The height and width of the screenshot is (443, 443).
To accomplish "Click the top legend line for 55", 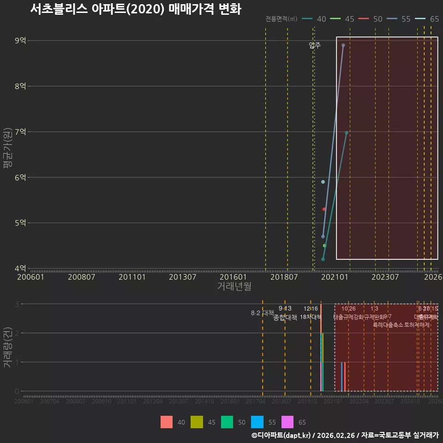I will (x=392, y=19).
